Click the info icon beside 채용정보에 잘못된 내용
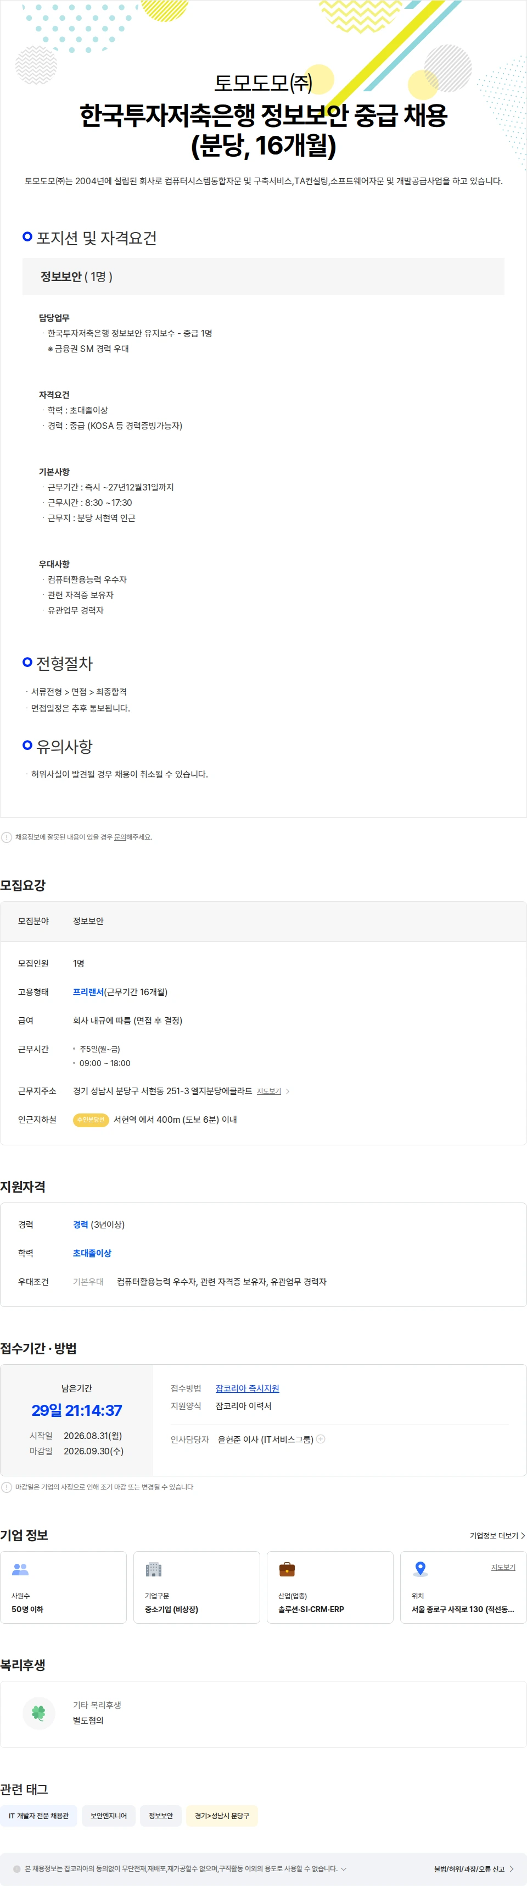 [7, 837]
